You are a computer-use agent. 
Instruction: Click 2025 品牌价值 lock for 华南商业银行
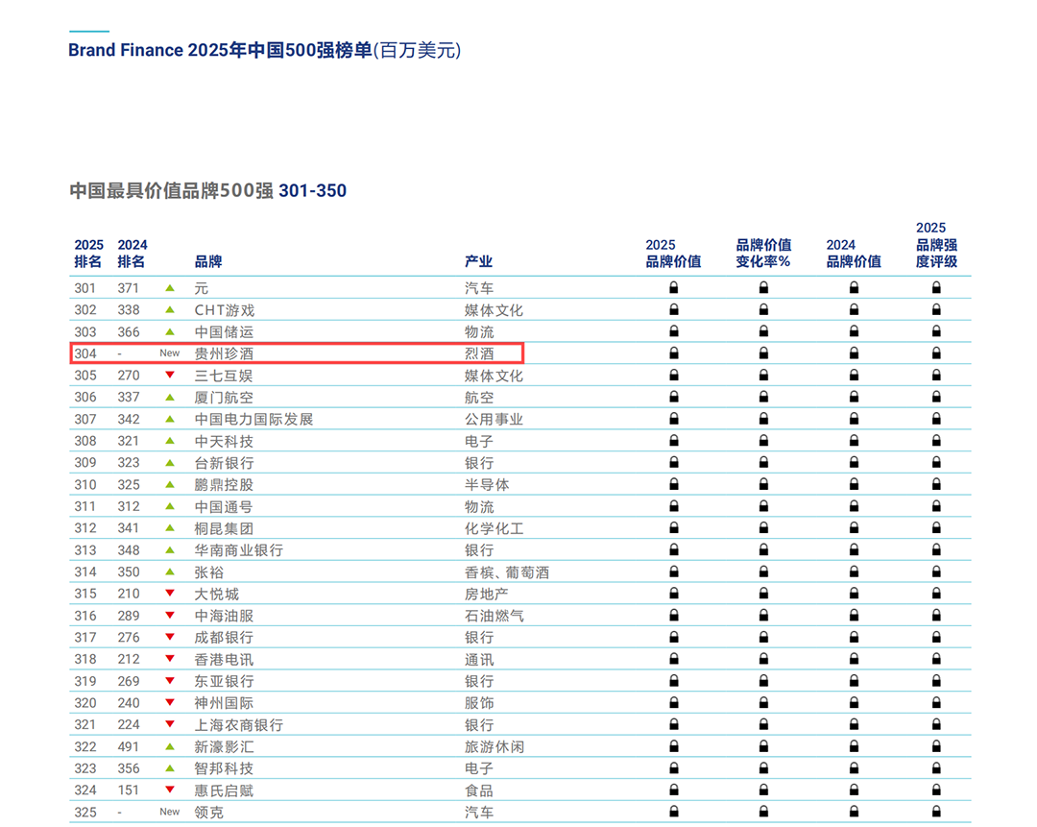(673, 549)
